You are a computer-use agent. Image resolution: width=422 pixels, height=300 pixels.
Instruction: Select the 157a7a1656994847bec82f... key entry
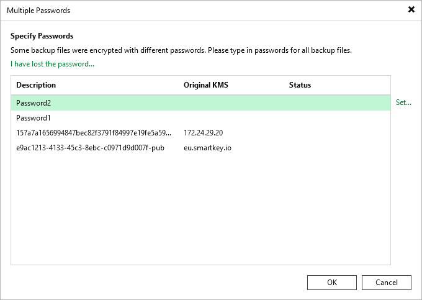[93, 133]
